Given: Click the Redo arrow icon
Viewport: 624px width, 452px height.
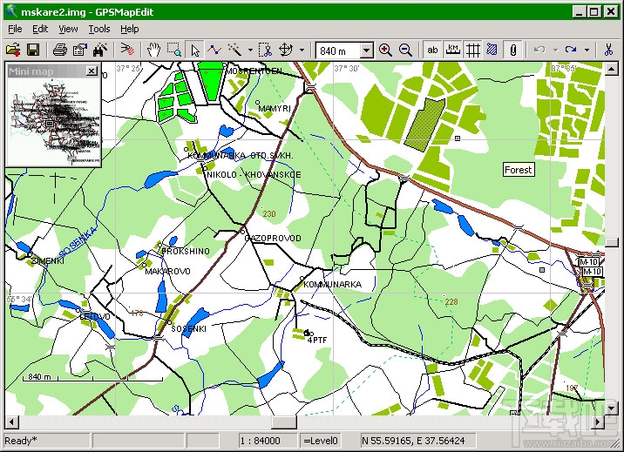Looking at the screenshot, I should point(571,51).
